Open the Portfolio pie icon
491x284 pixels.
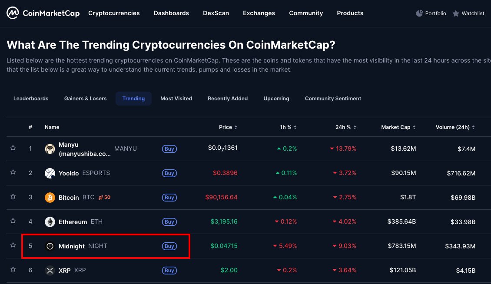419,13
